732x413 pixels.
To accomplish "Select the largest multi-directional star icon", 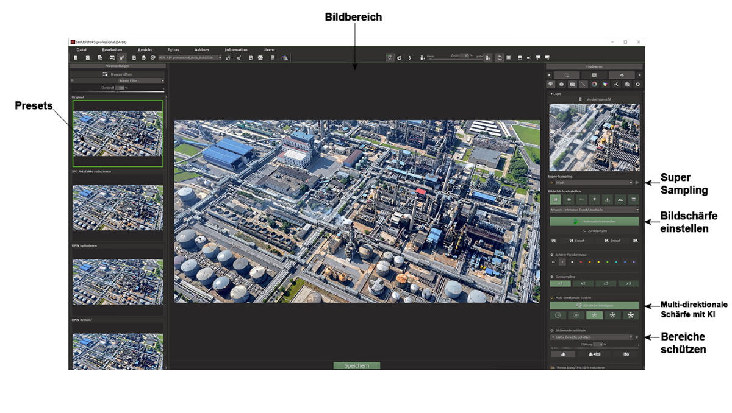I will point(631,316).
